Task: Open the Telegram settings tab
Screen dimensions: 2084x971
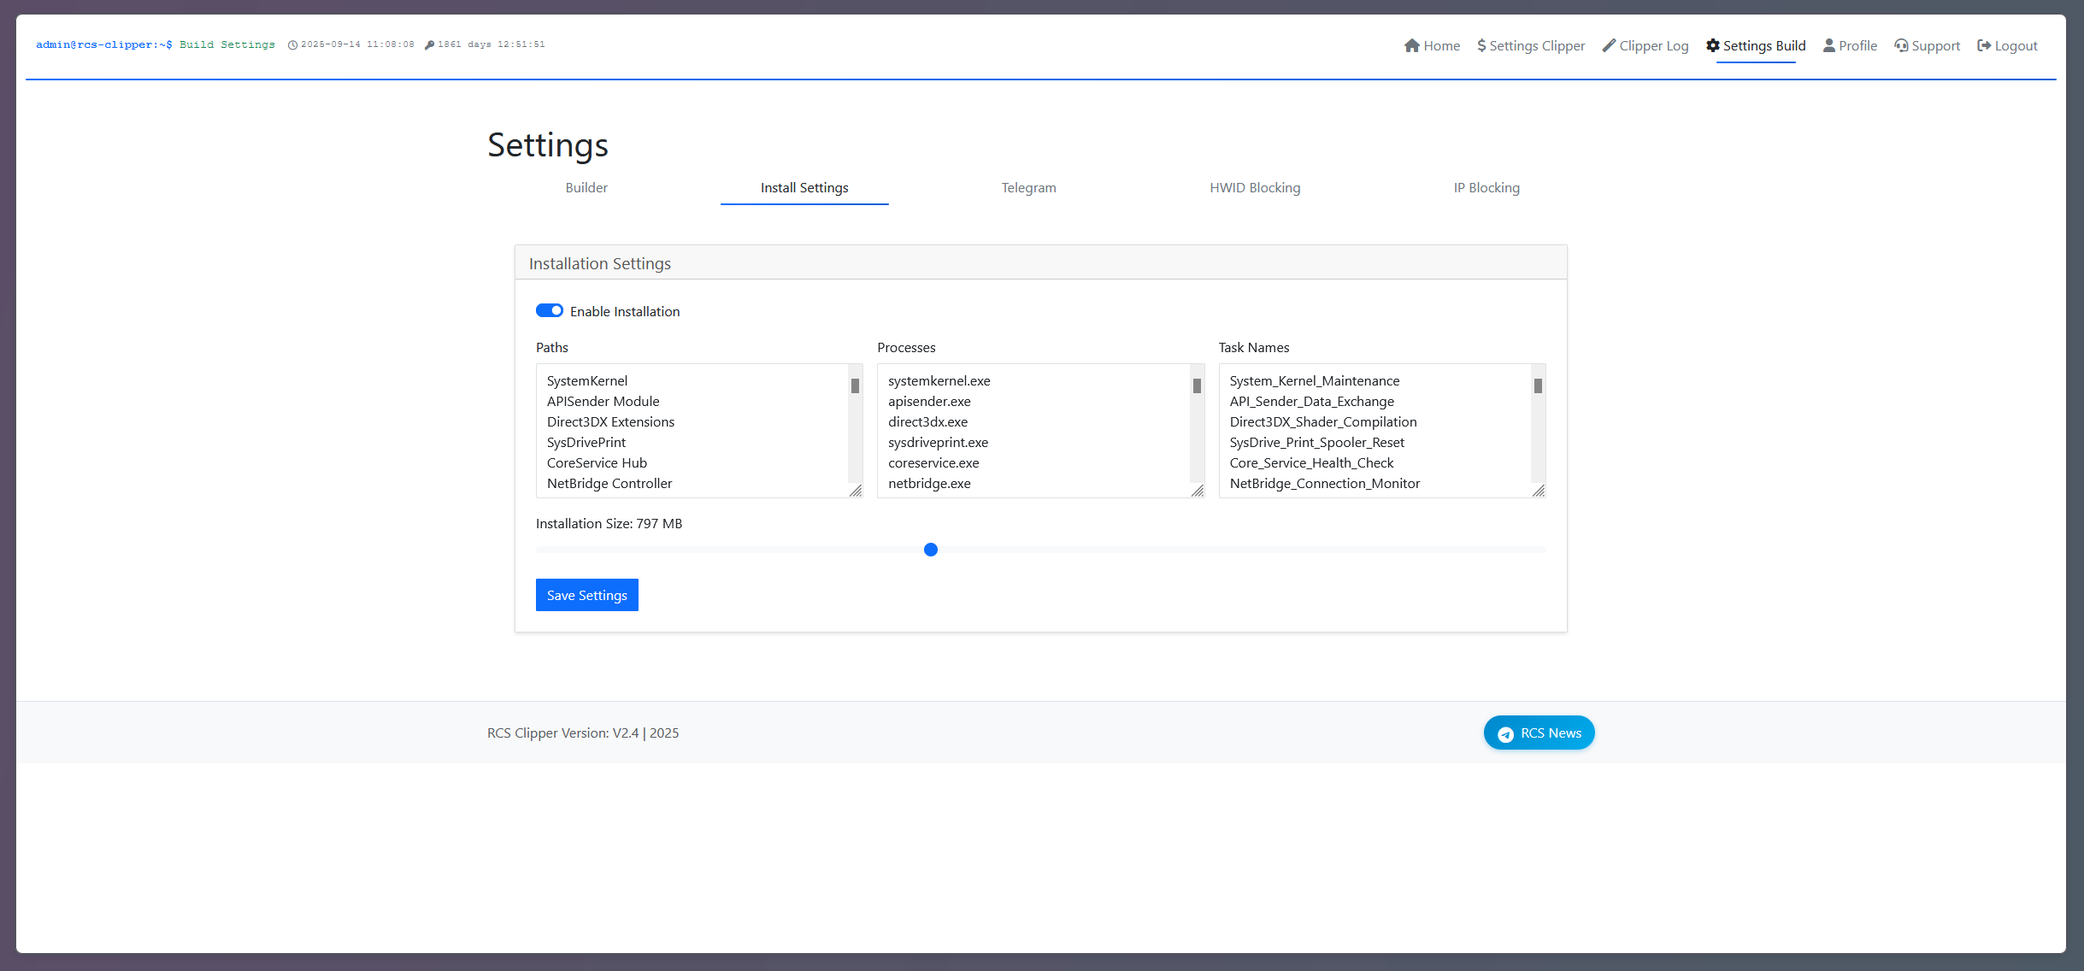Action: click(1029, 188)
